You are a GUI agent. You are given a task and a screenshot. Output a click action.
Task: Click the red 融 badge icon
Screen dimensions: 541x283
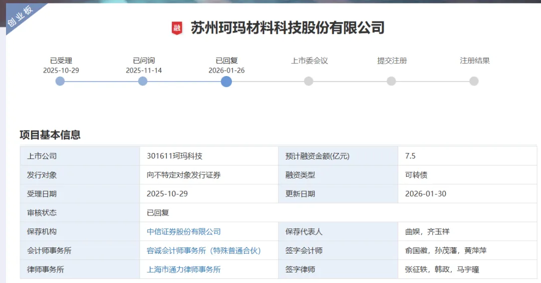[x=177, y=28]
